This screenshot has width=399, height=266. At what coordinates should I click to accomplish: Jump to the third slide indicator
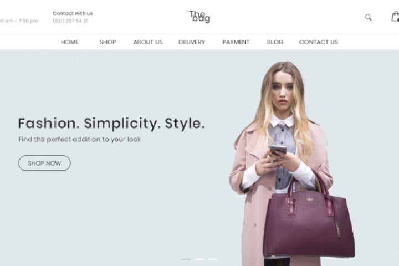click(213, 259)
